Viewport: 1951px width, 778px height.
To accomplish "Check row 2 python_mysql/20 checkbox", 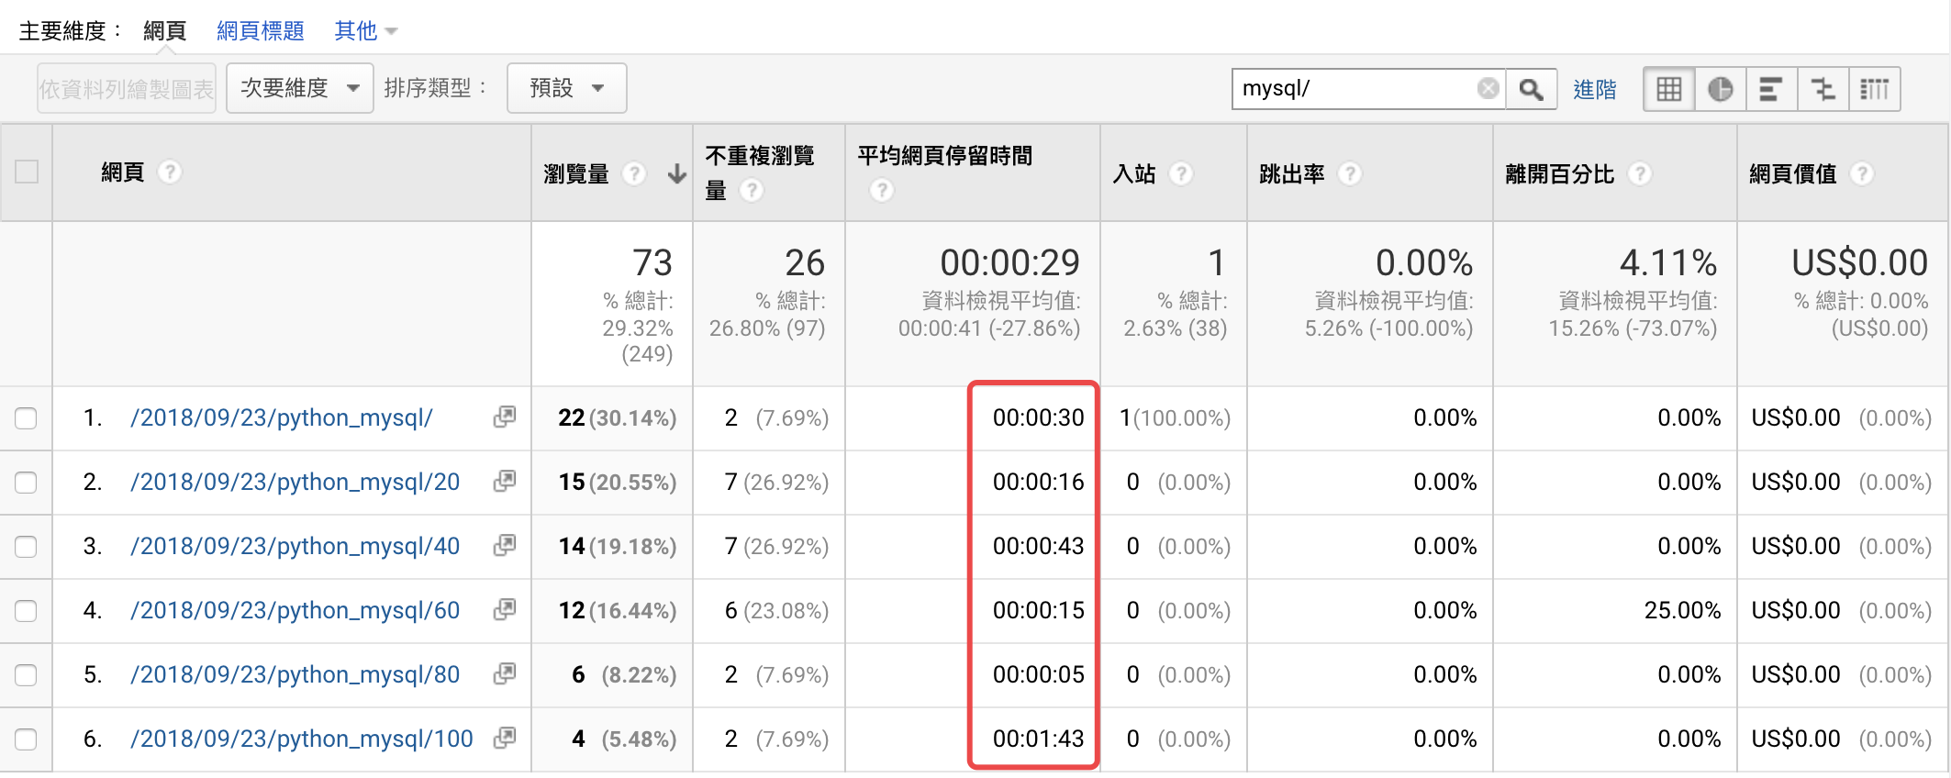I will (x=26, y=483).
